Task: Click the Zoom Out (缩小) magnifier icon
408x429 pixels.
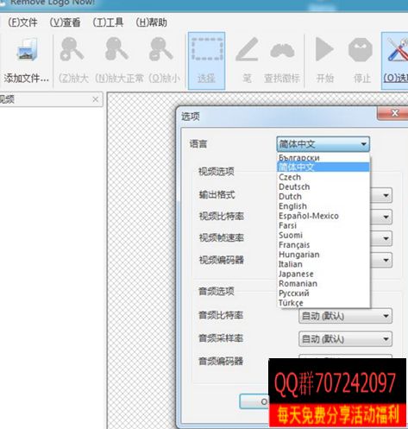Action: point(160,49)
